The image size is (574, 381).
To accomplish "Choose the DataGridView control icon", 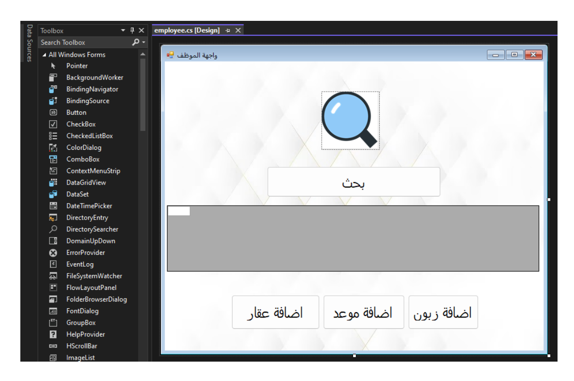I will [53, 183].
